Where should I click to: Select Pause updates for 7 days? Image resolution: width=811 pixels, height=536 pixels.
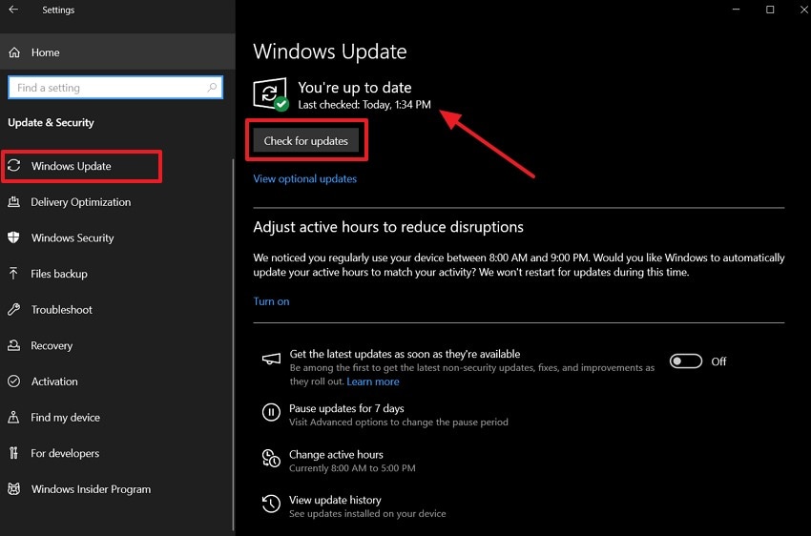click(x=346, y=408)
